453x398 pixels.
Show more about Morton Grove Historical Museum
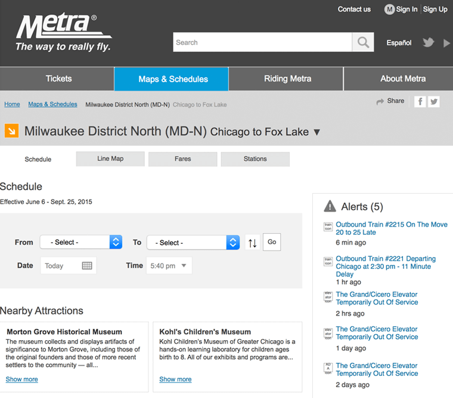pyautogui.click(x=21, y=379)
